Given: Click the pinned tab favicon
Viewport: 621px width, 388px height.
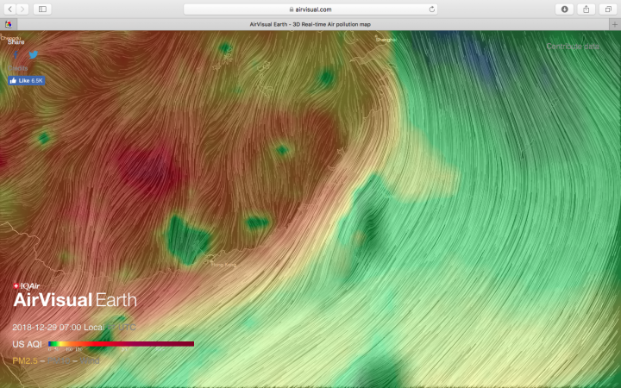Looking at the screenshot, I should coord(9,24).
